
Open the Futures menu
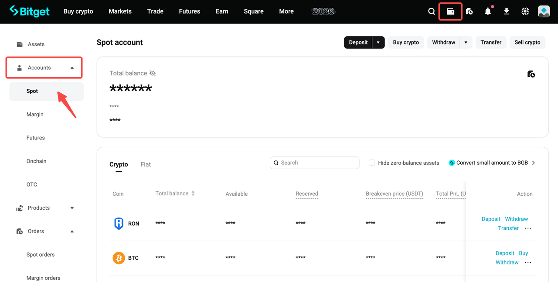189,11
